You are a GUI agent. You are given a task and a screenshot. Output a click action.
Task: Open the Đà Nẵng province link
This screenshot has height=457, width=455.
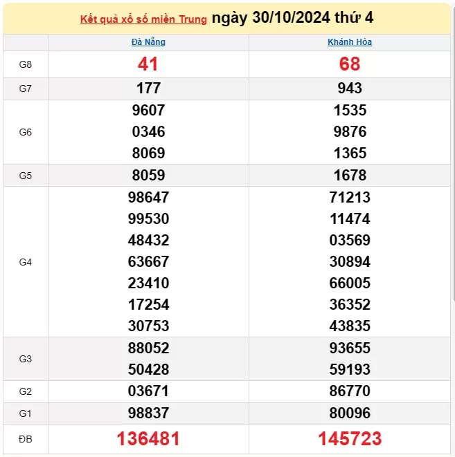(x=148, y=42)
